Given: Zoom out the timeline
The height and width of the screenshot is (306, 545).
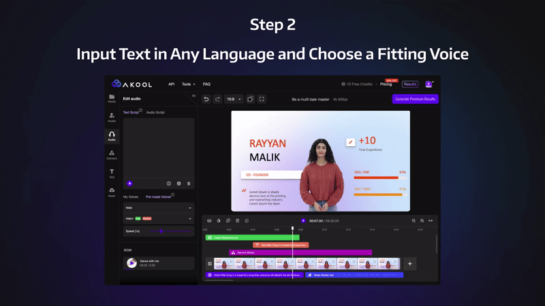Looking at the screenshot, I should pos(414,220).
